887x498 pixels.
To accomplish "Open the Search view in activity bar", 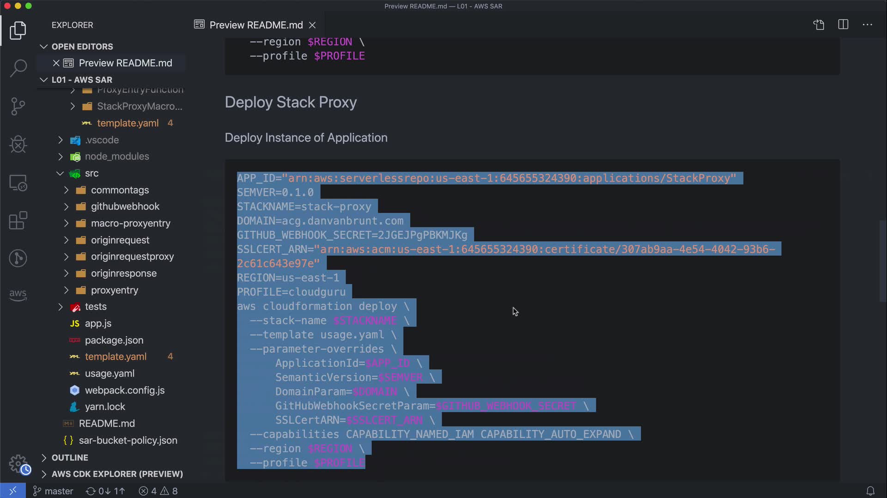I will click(x=18, y=68).
